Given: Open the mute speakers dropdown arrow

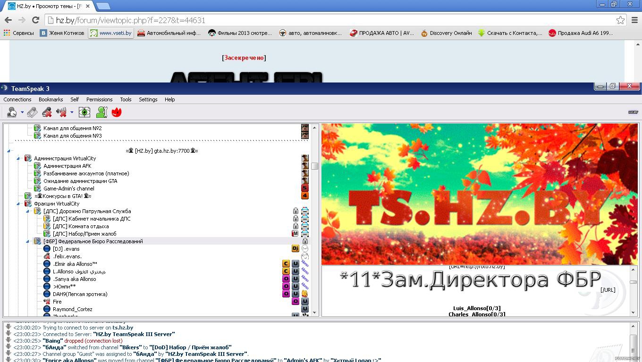Looking at the screenshot, I should [x=72, y=112].
